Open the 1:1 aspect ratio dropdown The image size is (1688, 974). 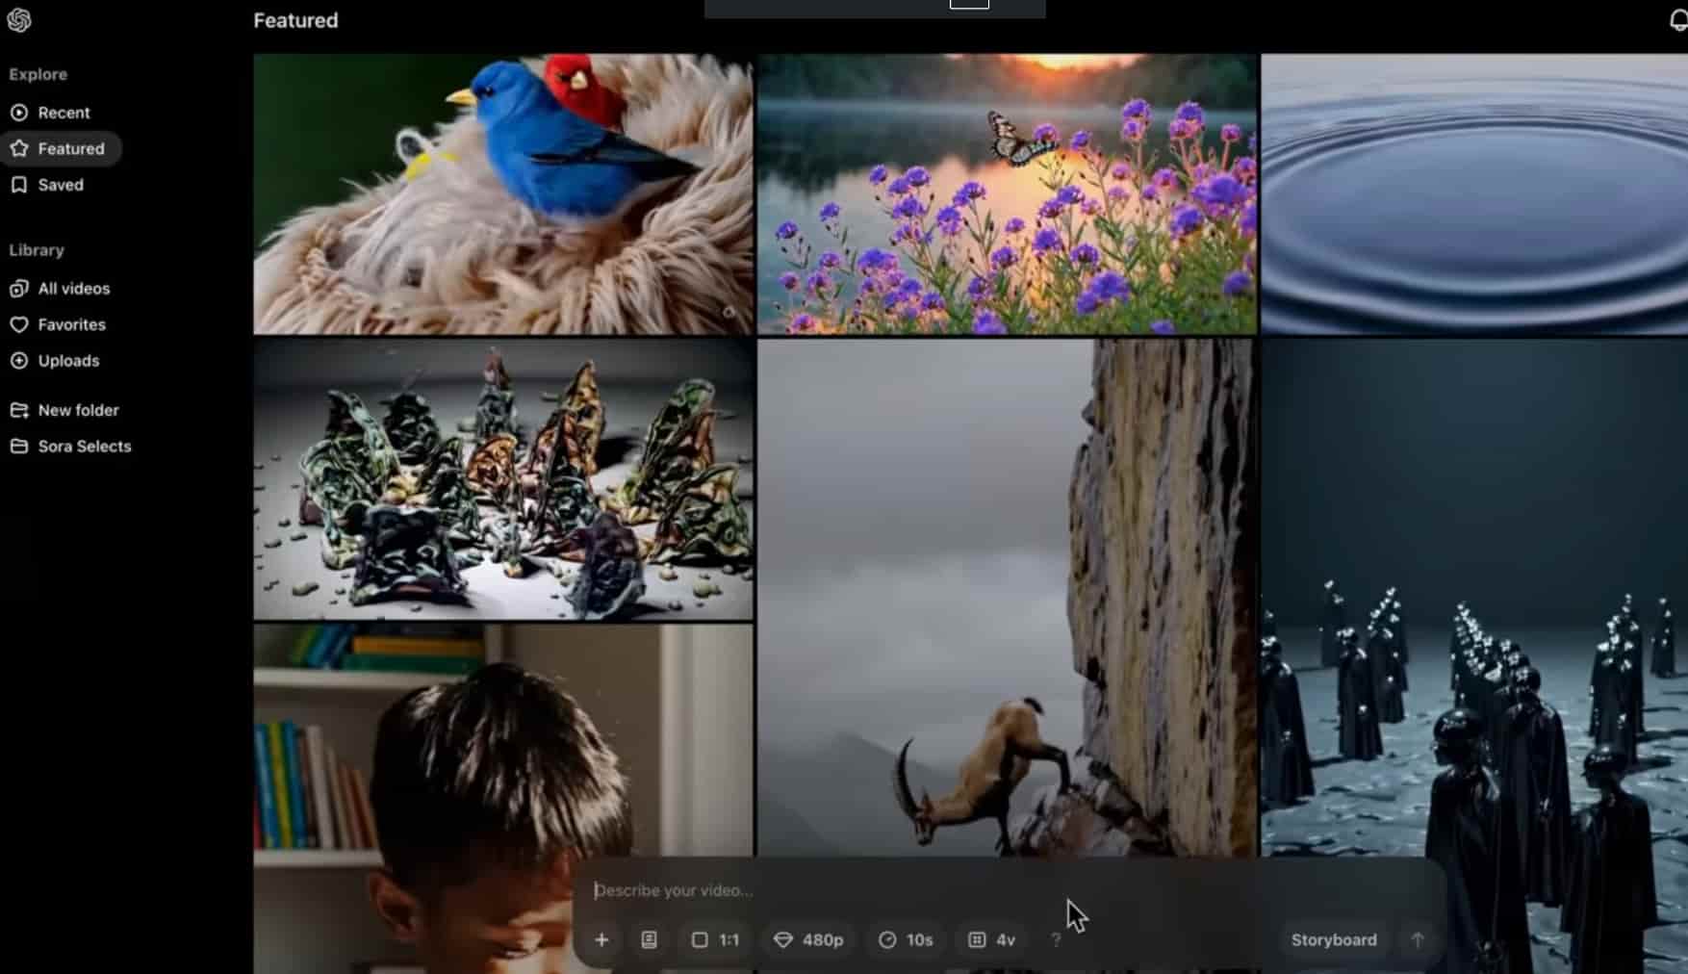point(715,940)
